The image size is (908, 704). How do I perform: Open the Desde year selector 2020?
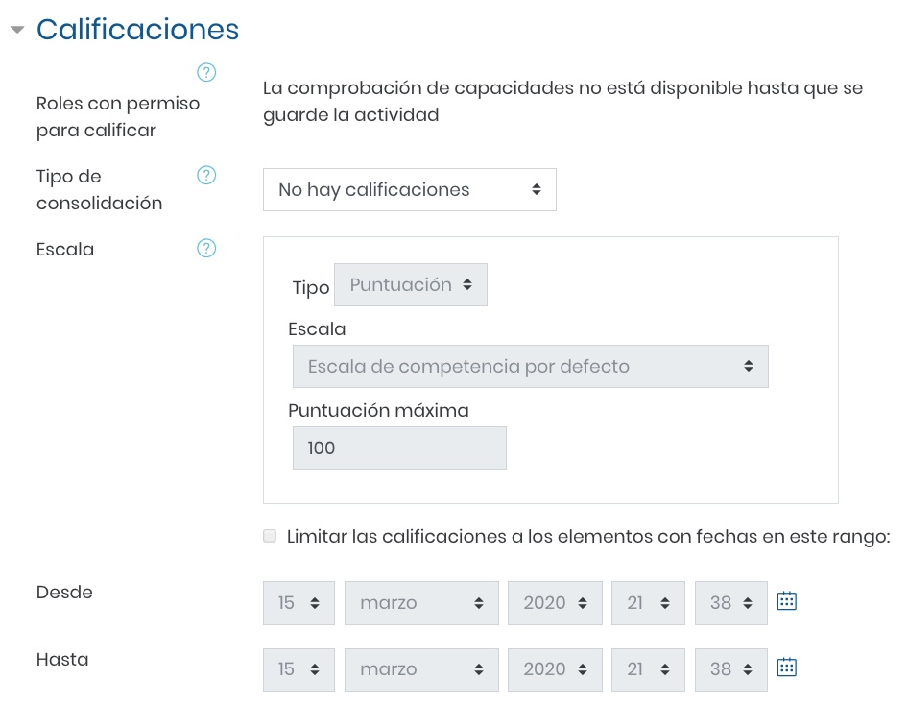[x=555, y=603]
